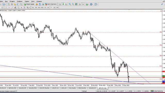Switch to the GBPUSD,M30 chart tab
The image size is (165, 93).
tap(12, 88)
